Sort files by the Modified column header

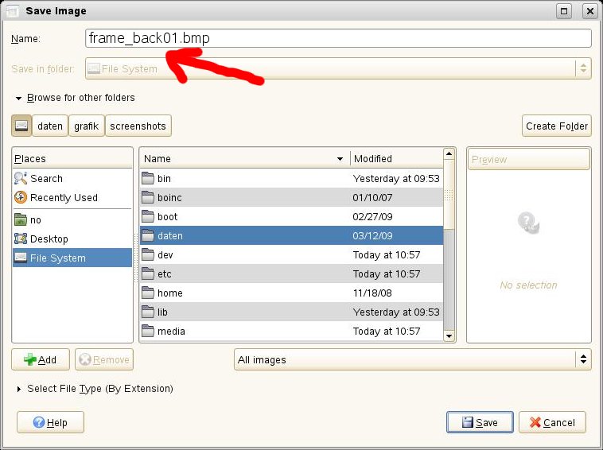point(395,159)
